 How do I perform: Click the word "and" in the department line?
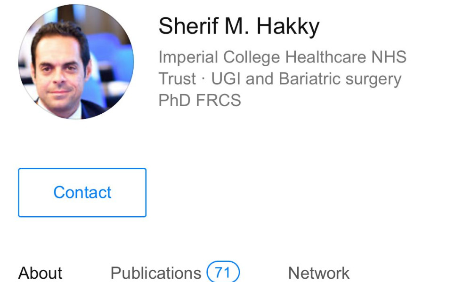[x=260, y=79]
